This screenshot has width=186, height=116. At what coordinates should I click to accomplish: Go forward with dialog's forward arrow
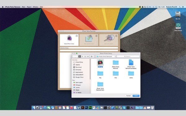coord(76,57)
